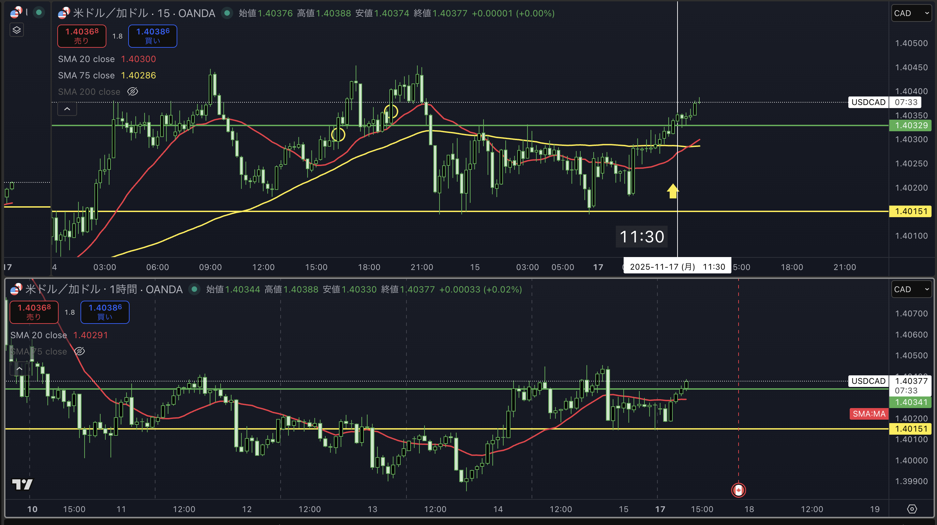Screen dimensions: 937x525
Task: Open the CAD currency dropdown on upper chart
Action: tap(911, 13)
